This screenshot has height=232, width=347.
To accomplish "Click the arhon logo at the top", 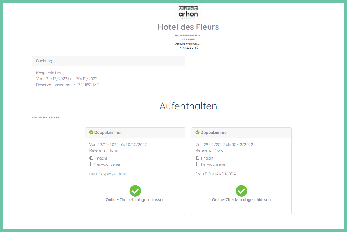I will (188, 13).
